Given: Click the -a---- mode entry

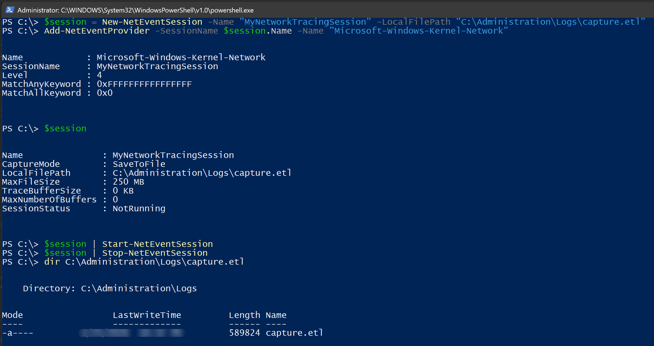Looking at the screenshot, I should point(17,333).
